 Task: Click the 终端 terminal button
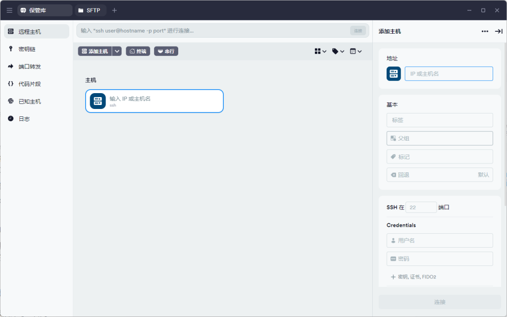[138, 51]
